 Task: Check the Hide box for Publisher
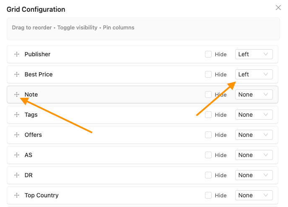point(208,54)
